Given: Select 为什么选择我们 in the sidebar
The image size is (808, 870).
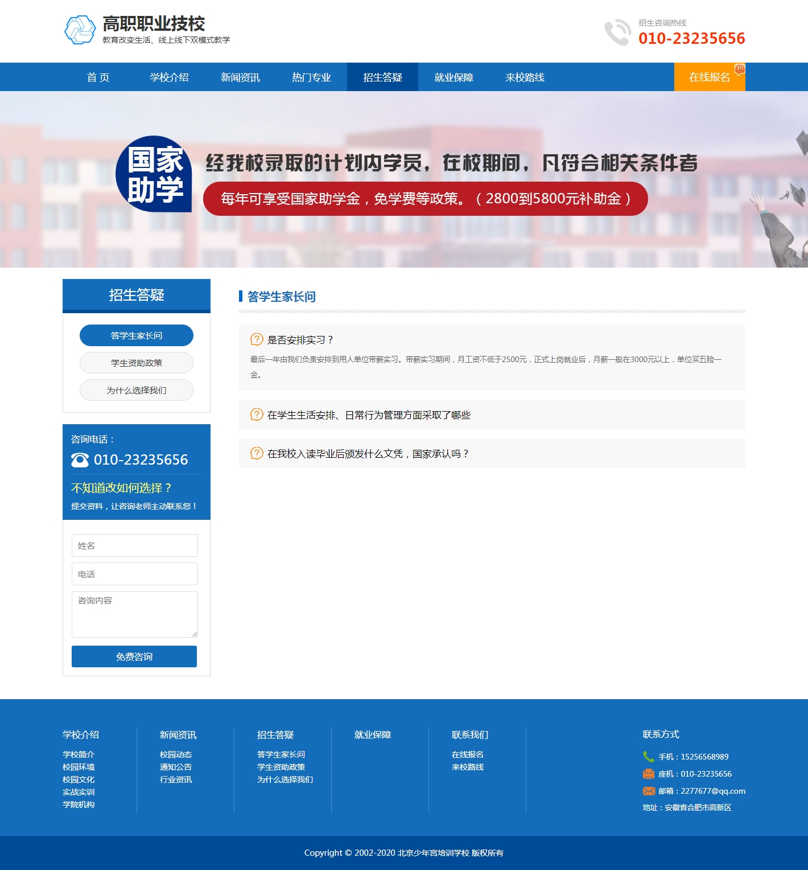Looking at the screenshot, I should pos(137,390).
